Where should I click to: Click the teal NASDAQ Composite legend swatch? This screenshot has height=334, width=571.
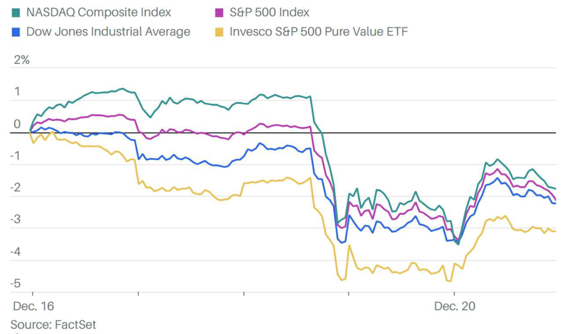[x=16, y=13]
